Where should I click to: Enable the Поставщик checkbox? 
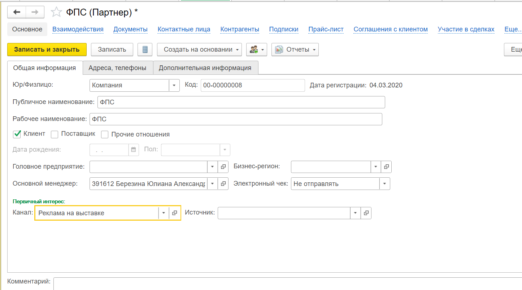point(55,134)
